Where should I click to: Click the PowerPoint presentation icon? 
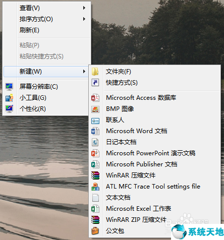[x=95, y=153]
